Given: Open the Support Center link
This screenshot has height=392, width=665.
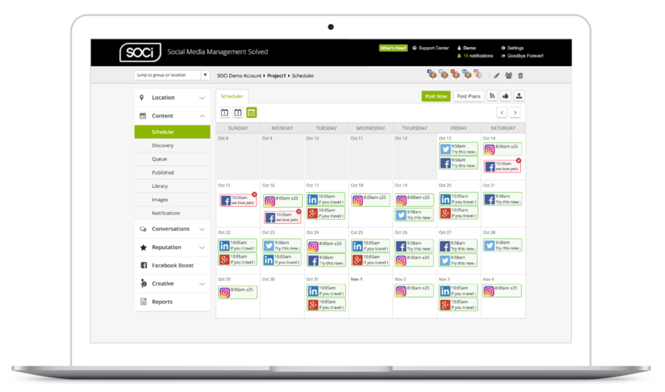Looking at the screenshot, I should click(430, 48).
